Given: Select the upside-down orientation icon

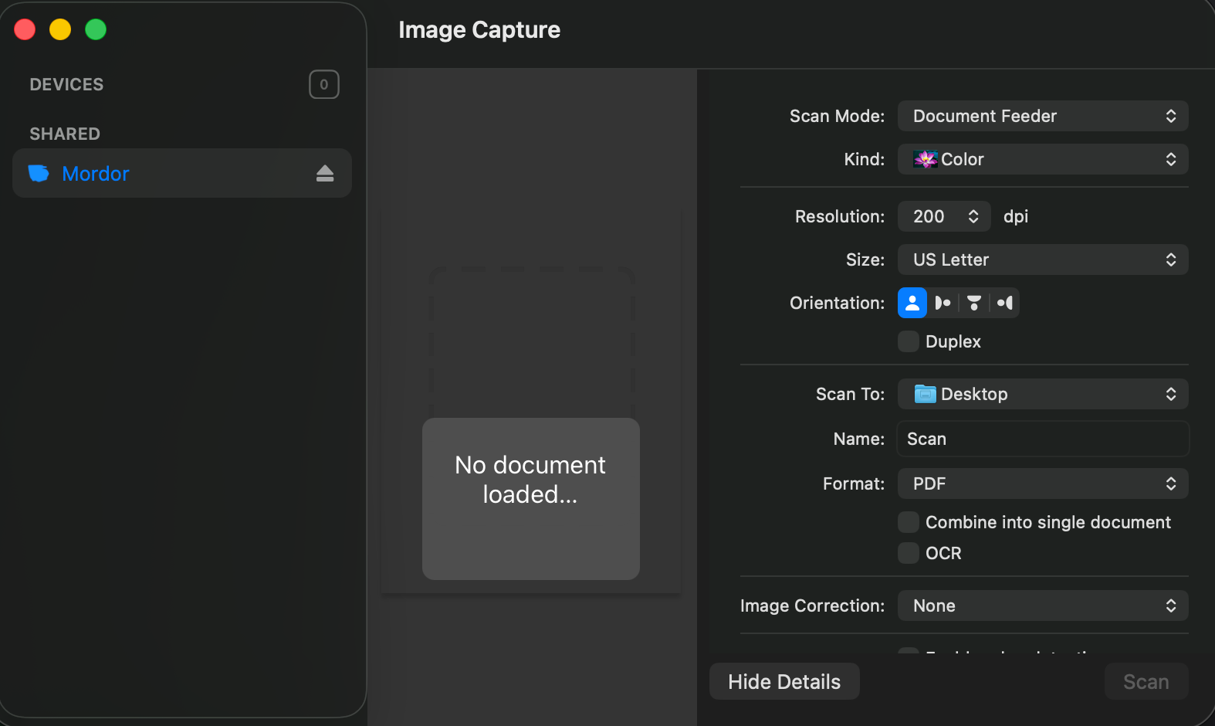Looking at the screenshot, I should (974, 303).
